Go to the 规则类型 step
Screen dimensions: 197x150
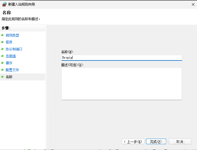click(12, 35)
